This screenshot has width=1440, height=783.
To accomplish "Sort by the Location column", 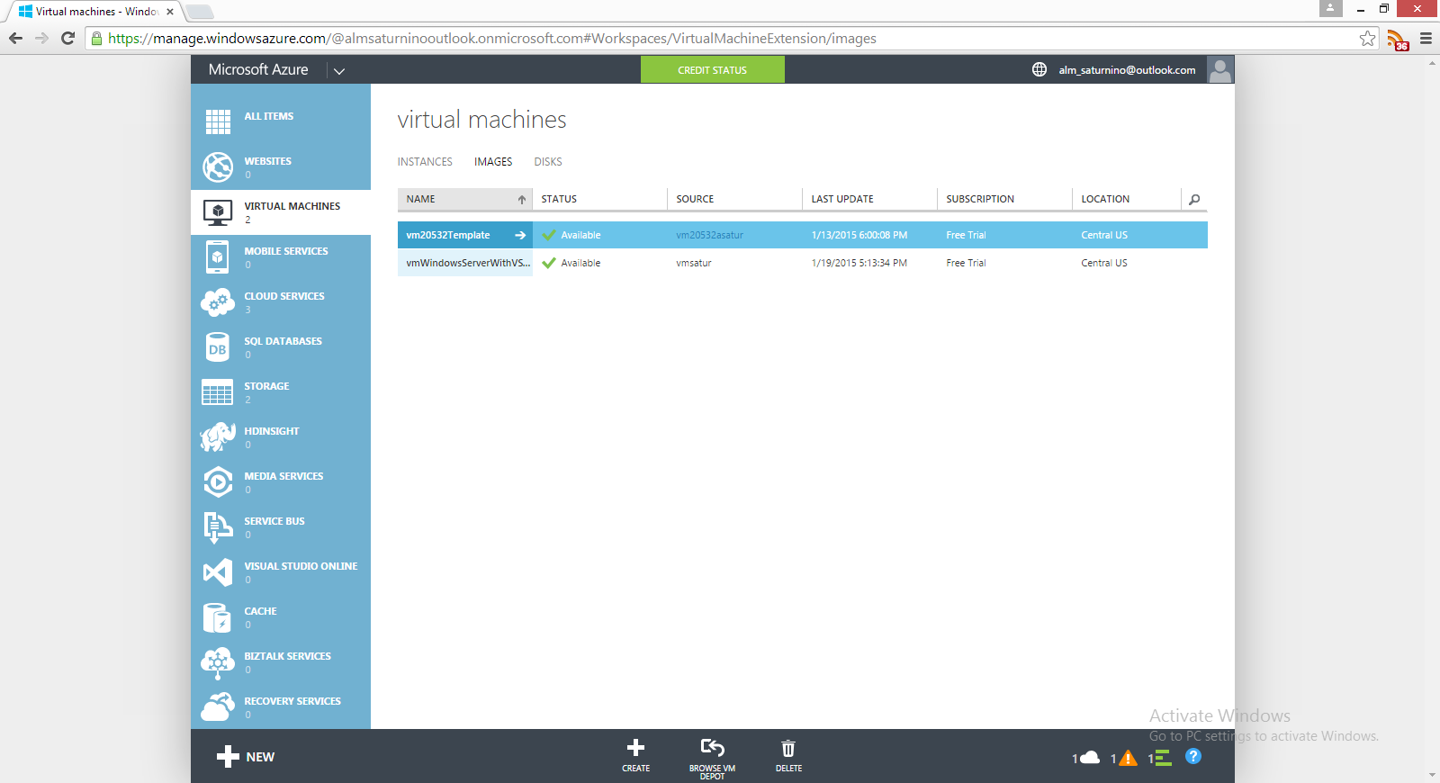I will click(1126, 199).
